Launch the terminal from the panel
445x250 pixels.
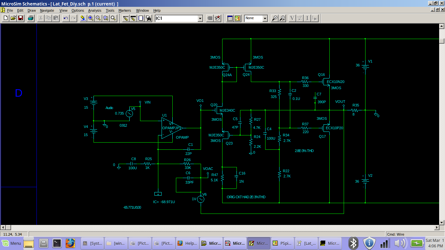(57, 243)
